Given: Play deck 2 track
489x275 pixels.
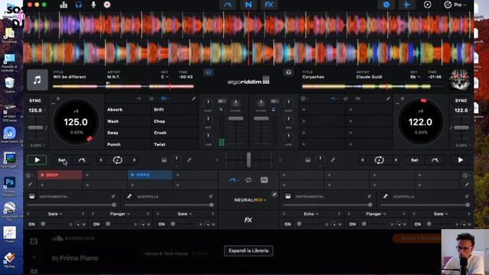Looking at the screenshot, I should pyautogui.click(x=460, y=160).
